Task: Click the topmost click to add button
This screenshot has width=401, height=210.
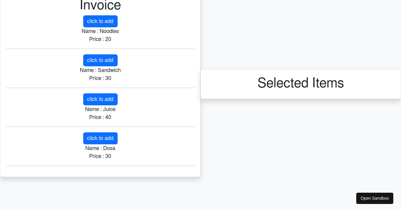Action: pyautogui.click(x=100, y=21)
